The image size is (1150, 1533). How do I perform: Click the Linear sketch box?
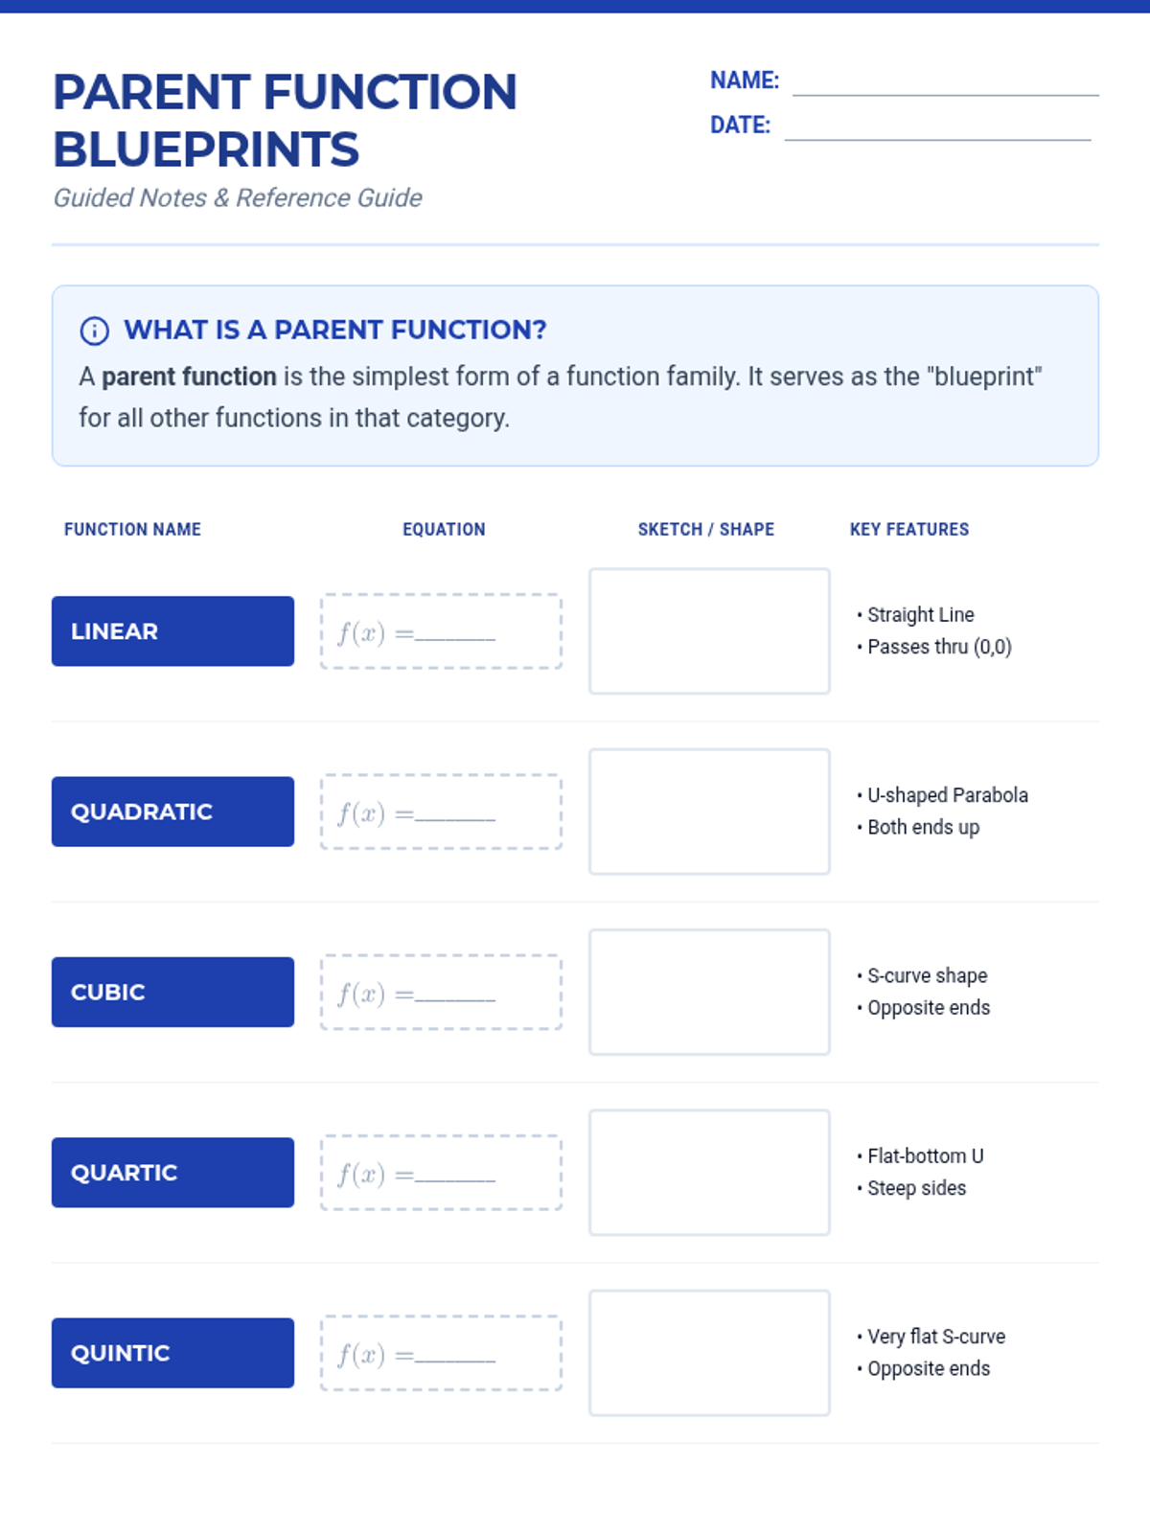(709, 631)
